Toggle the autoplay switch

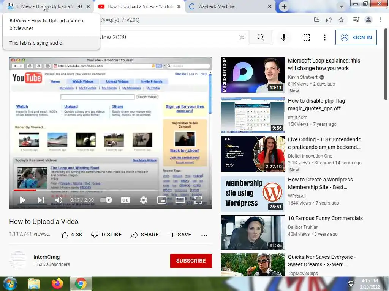pyautogui.click(x=106, y=200)
